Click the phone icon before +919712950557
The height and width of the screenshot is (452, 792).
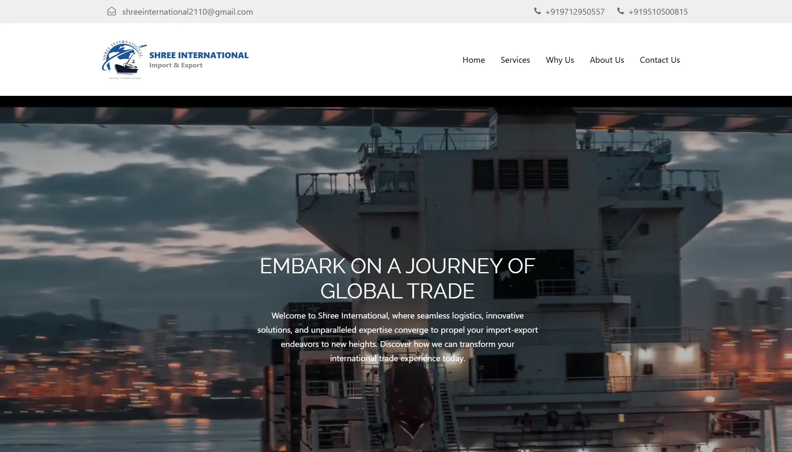point(537,11)
